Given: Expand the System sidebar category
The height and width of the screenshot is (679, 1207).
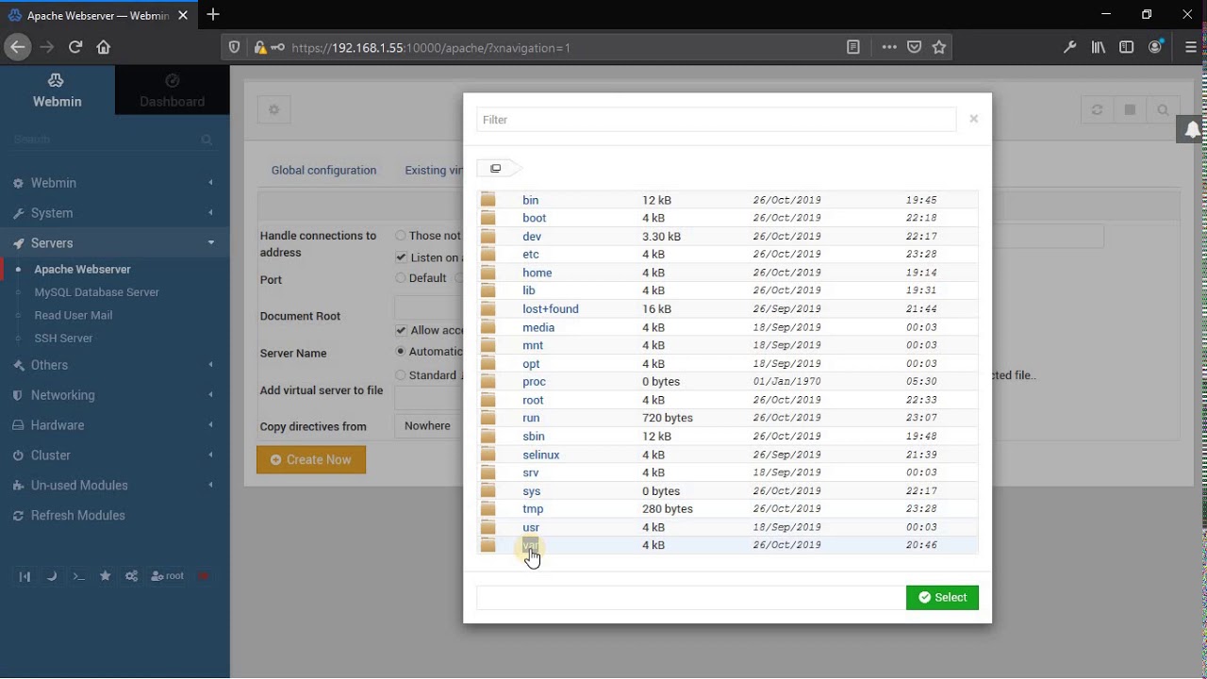Looking at the screenshot, I should pyautogui.click(x=114, y=213).
